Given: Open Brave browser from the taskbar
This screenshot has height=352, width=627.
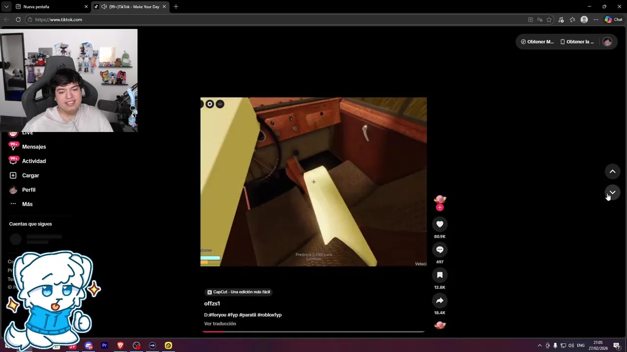Looking at the screenshot, I should coord(121,346).
